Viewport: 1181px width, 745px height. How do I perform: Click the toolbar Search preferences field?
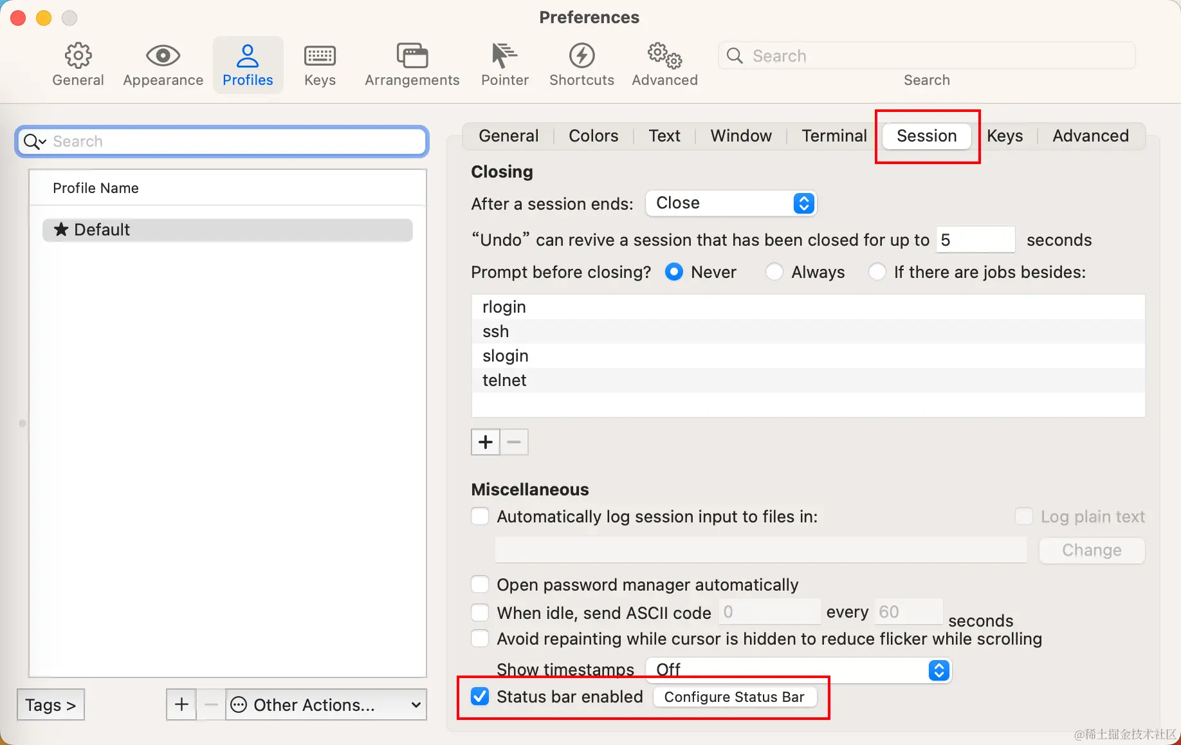926,56
